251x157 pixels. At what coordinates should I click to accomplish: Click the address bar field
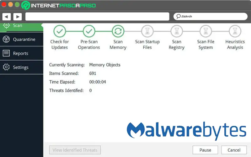pyautogui.click(x=97, y=17)
